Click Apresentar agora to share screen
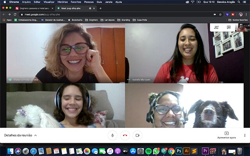This screenshot has height=156, width=250. click(227, 135)
